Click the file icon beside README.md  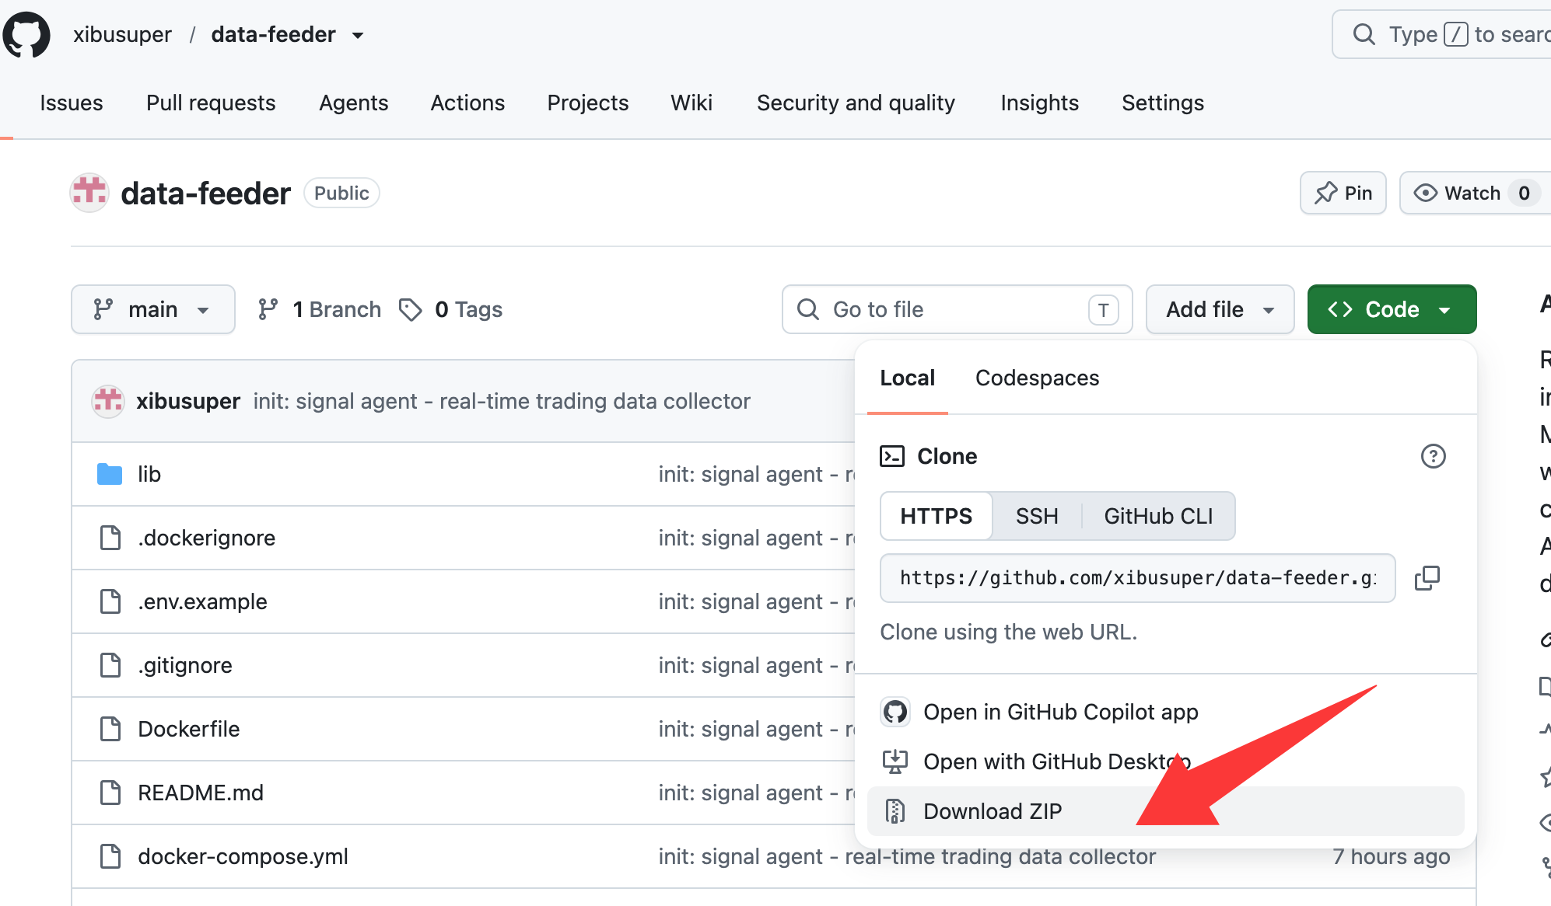(x=110, y=793)
